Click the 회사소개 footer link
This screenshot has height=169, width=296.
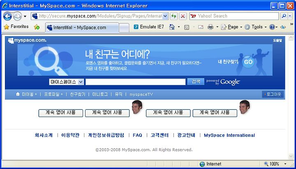click(x=44, y=135)
